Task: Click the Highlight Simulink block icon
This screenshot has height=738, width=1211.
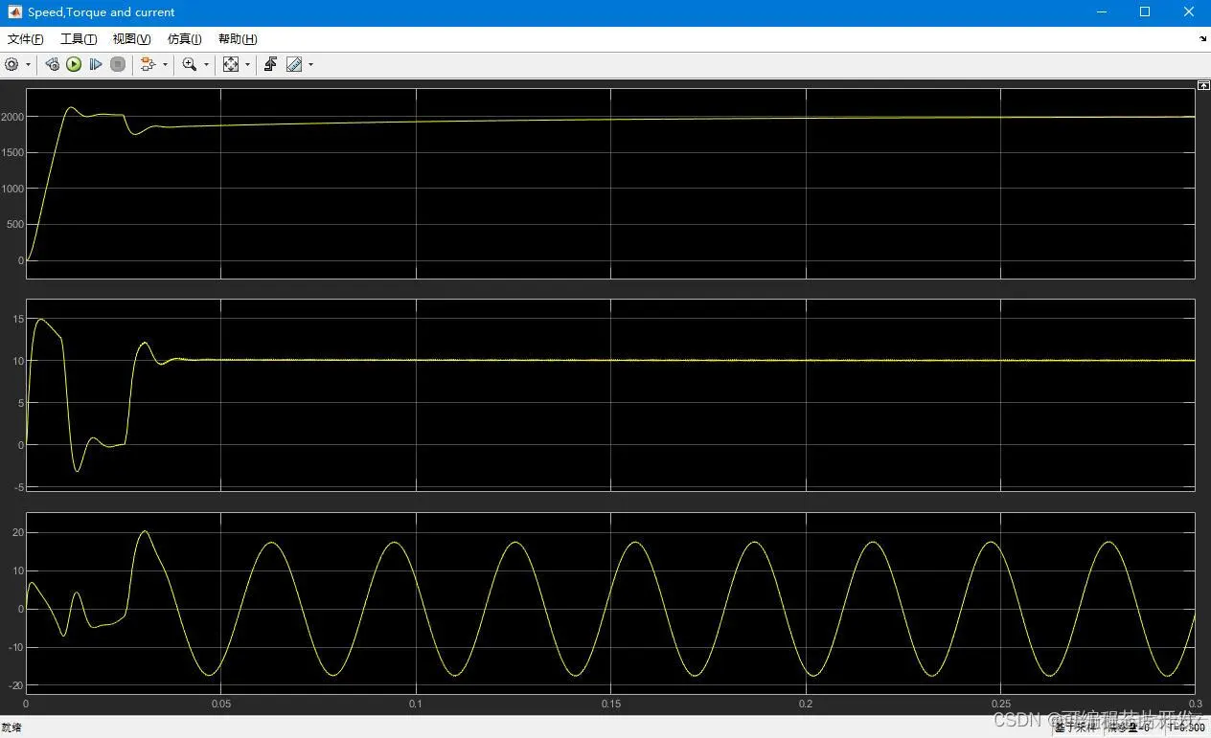Action: click(52, 64)
